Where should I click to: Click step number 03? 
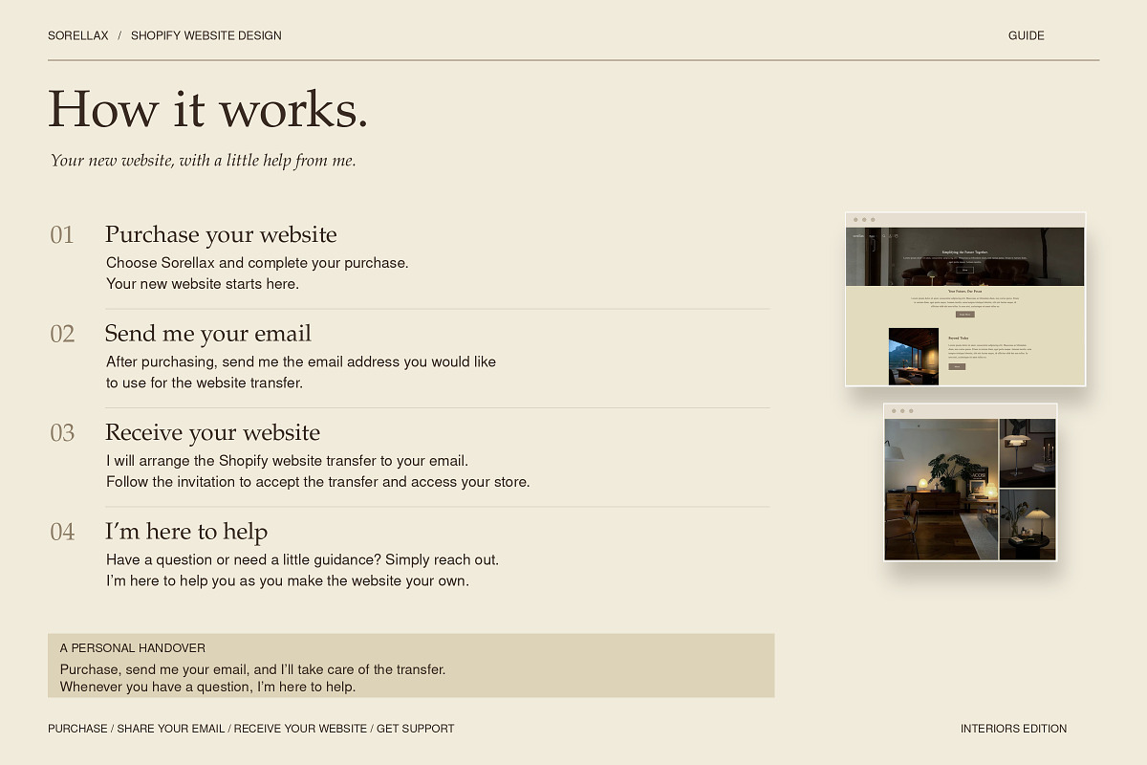coord(62,433)
